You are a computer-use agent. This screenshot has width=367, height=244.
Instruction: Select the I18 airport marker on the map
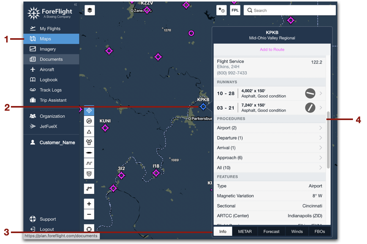156,173
